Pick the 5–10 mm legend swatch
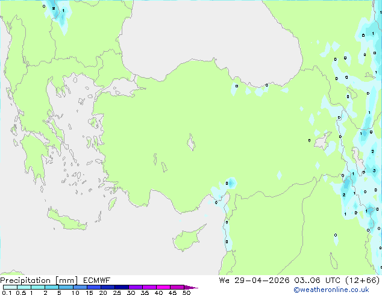The width and height of the screenshot is (382, 295). tap(66, 287)
